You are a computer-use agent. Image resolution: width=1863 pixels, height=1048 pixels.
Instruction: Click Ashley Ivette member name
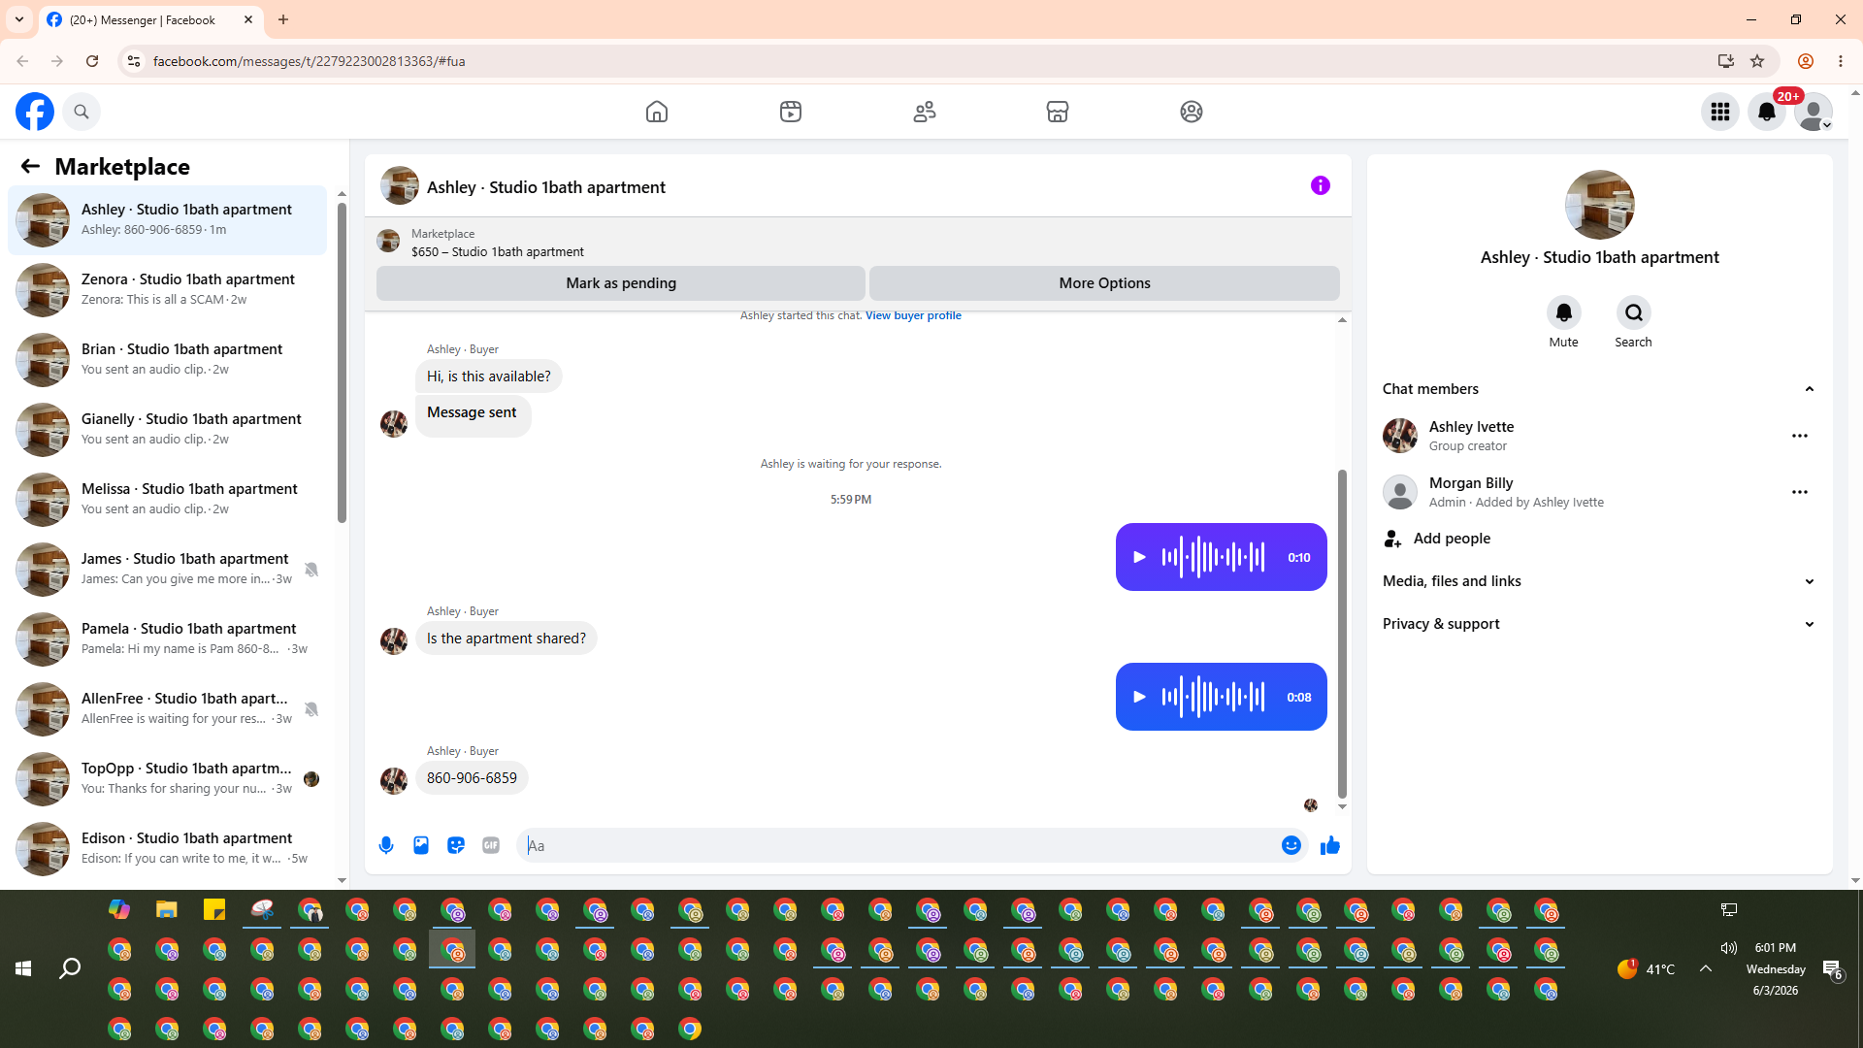(x=1471, y=427)
